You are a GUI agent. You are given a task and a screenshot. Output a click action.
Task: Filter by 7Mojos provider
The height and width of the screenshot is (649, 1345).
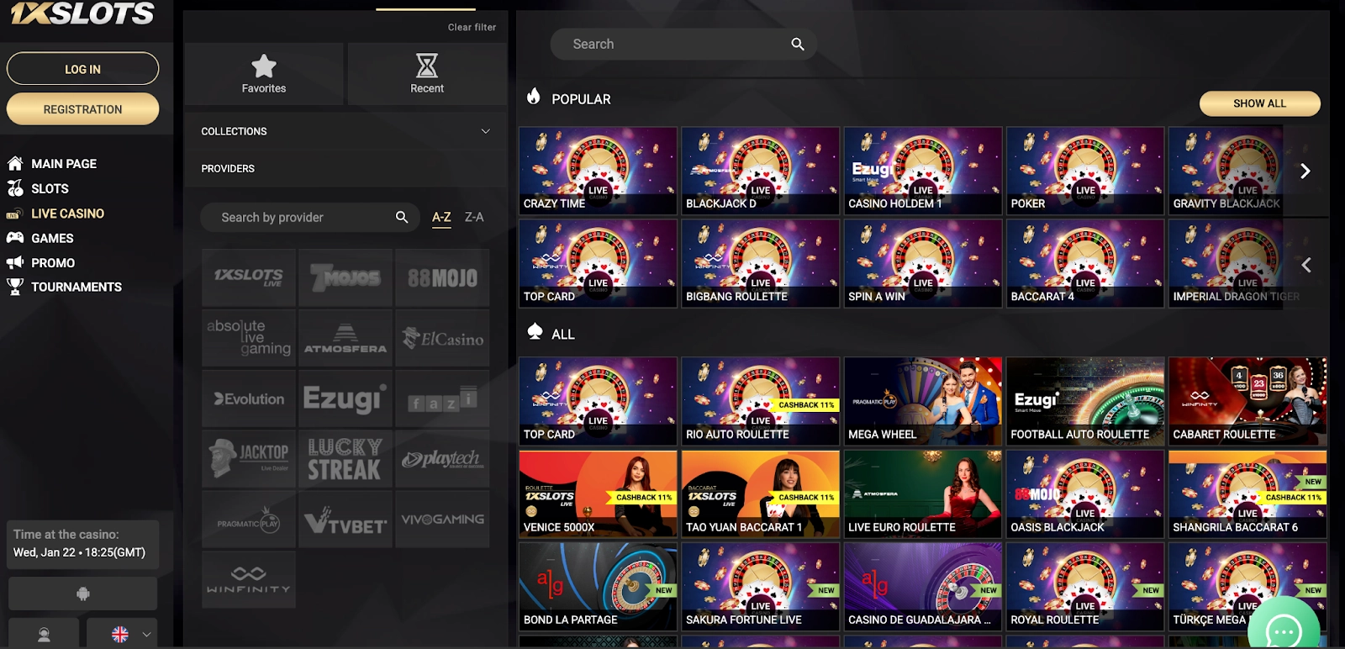click(x=345, y=277)
